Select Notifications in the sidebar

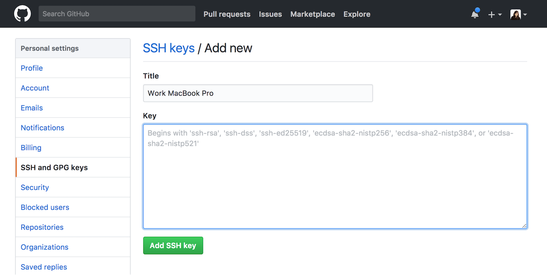[42, 128]
